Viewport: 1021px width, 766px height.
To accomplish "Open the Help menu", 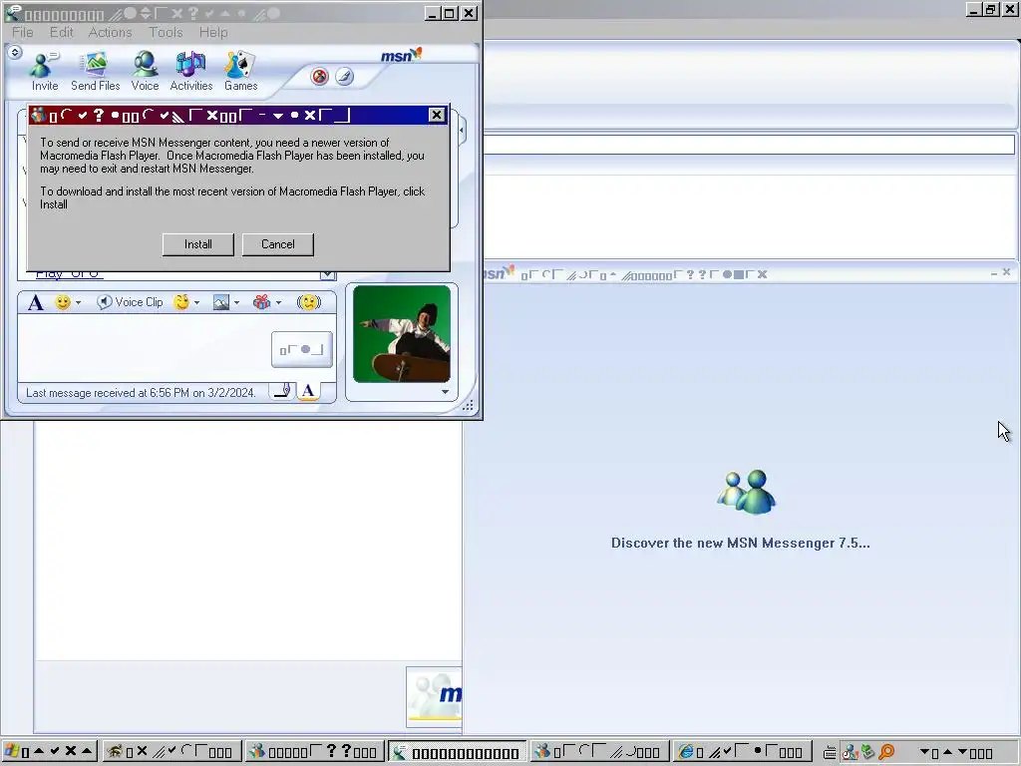I will pyautogui.click(x=213, y=32).
